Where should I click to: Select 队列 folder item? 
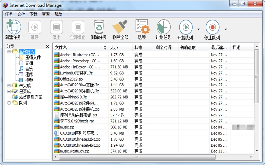(x=23, y=103)
